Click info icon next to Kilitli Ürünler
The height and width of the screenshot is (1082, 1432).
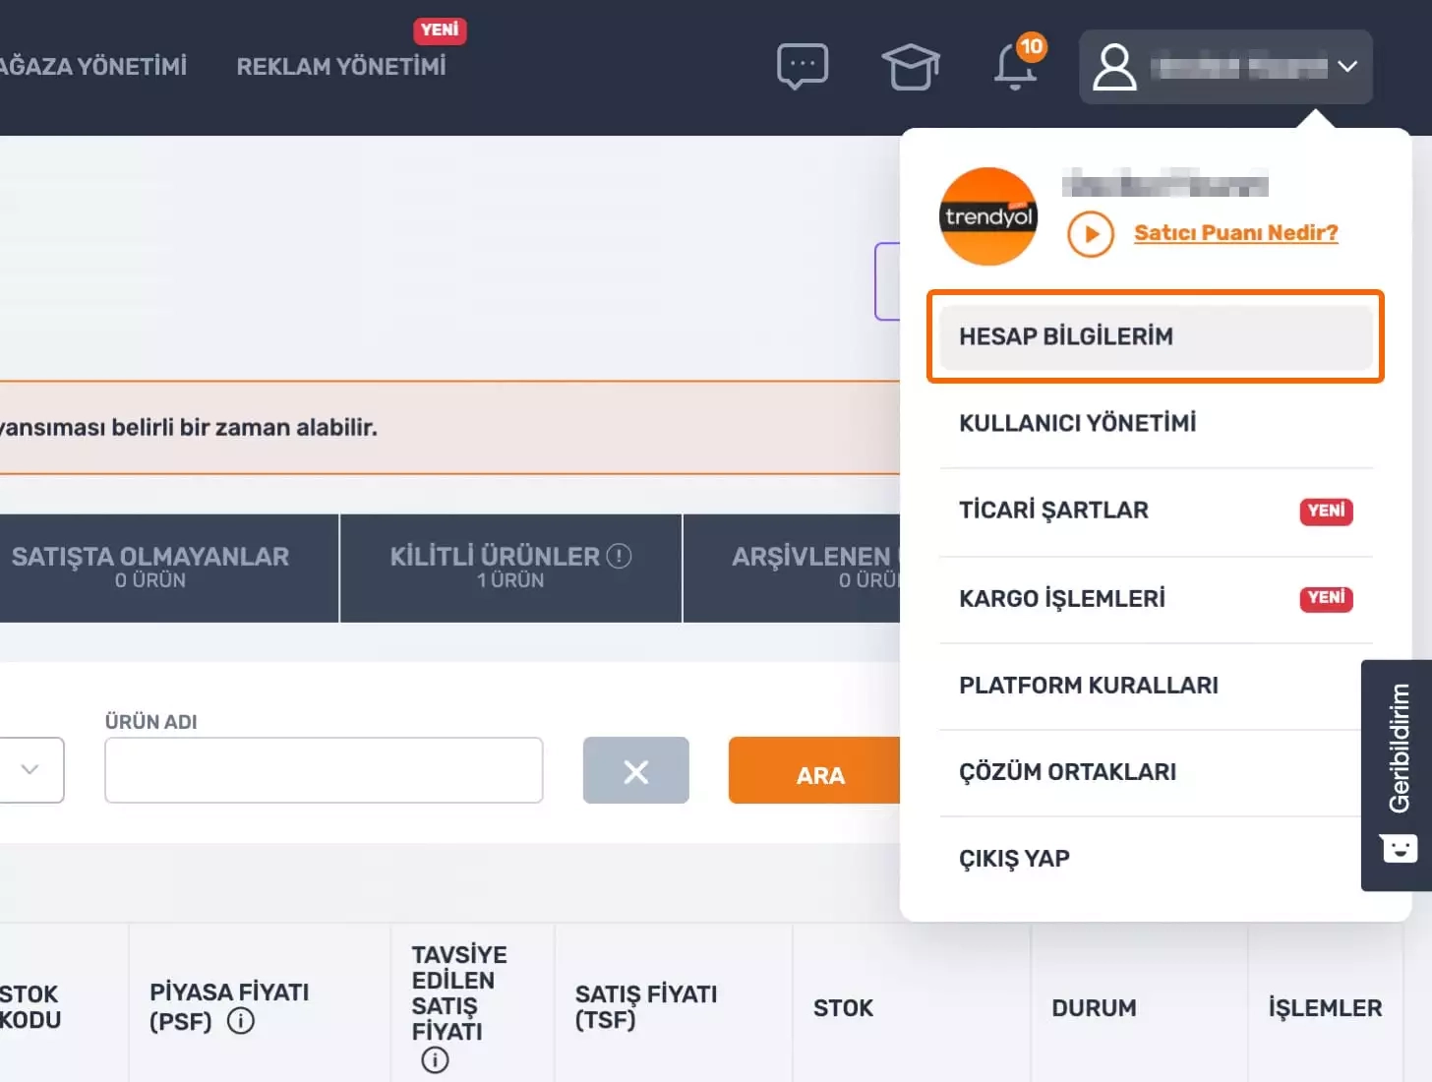point(619,556)
